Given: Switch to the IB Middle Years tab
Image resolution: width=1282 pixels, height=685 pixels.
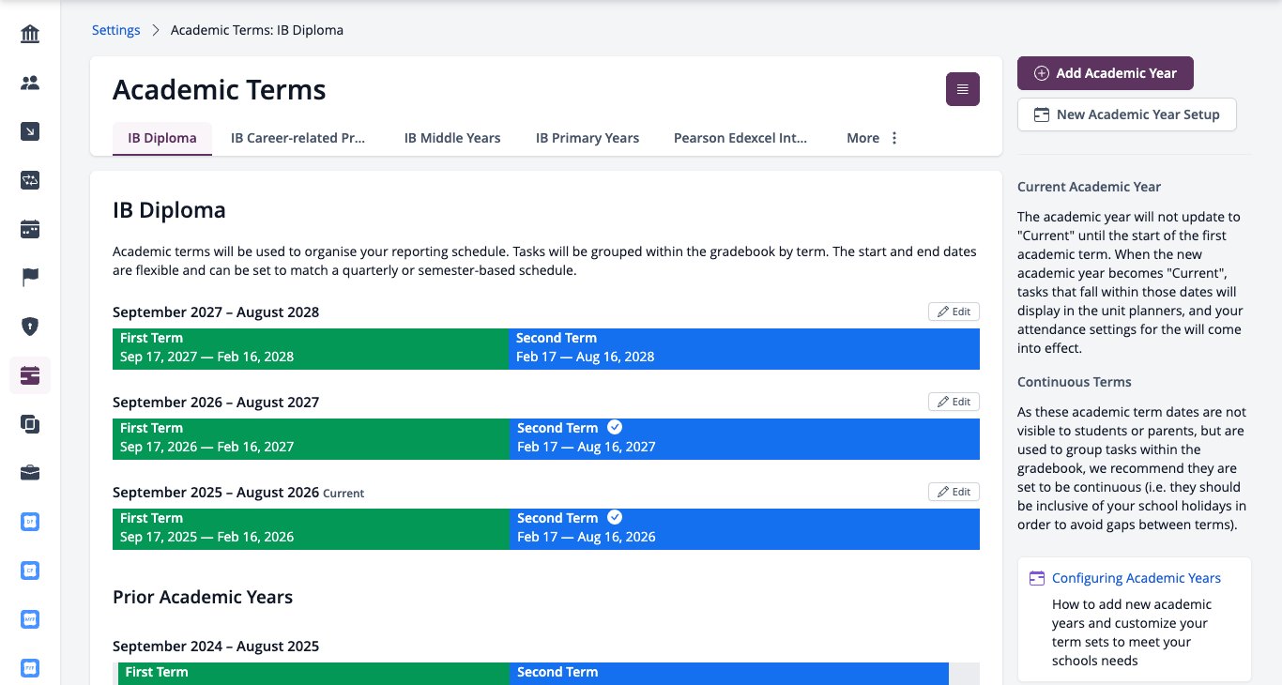Looking at the screenshot, I should [x=452, y=138].
